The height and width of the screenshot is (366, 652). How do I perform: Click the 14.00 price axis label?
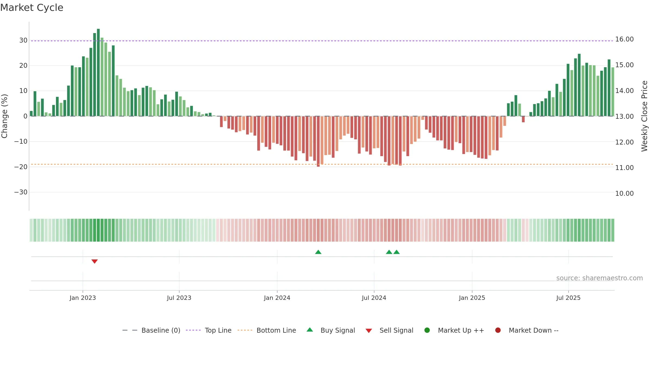pyautogui.click(x=624, y=91)
